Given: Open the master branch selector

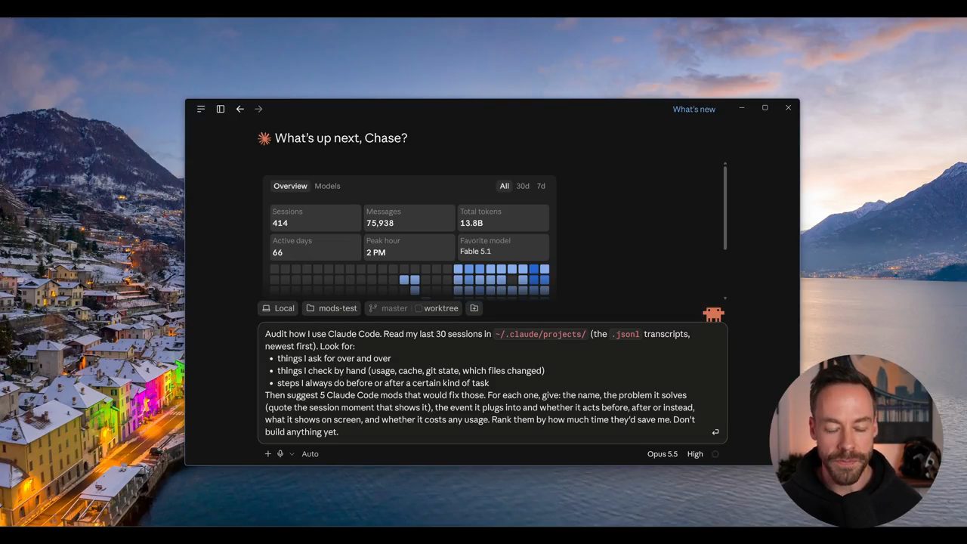Looking at the screenshot, I should [388, 308].
